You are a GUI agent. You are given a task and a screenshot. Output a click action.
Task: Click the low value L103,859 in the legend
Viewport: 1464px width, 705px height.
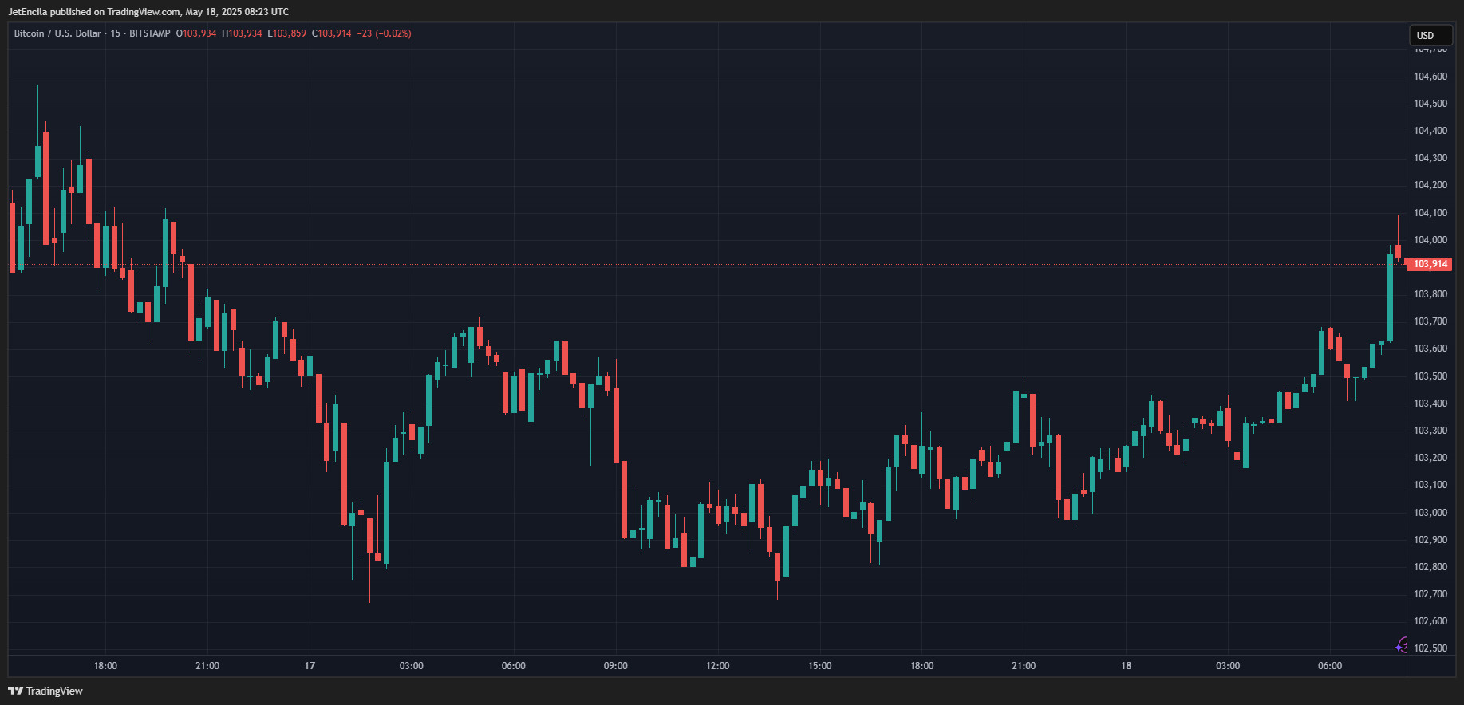pyautogui.click(x=286, y=33)
